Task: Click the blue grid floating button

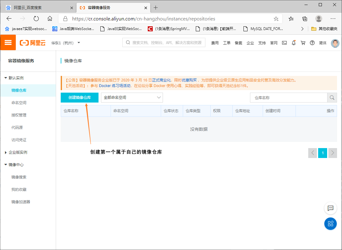Action: [x=330, y=224]
